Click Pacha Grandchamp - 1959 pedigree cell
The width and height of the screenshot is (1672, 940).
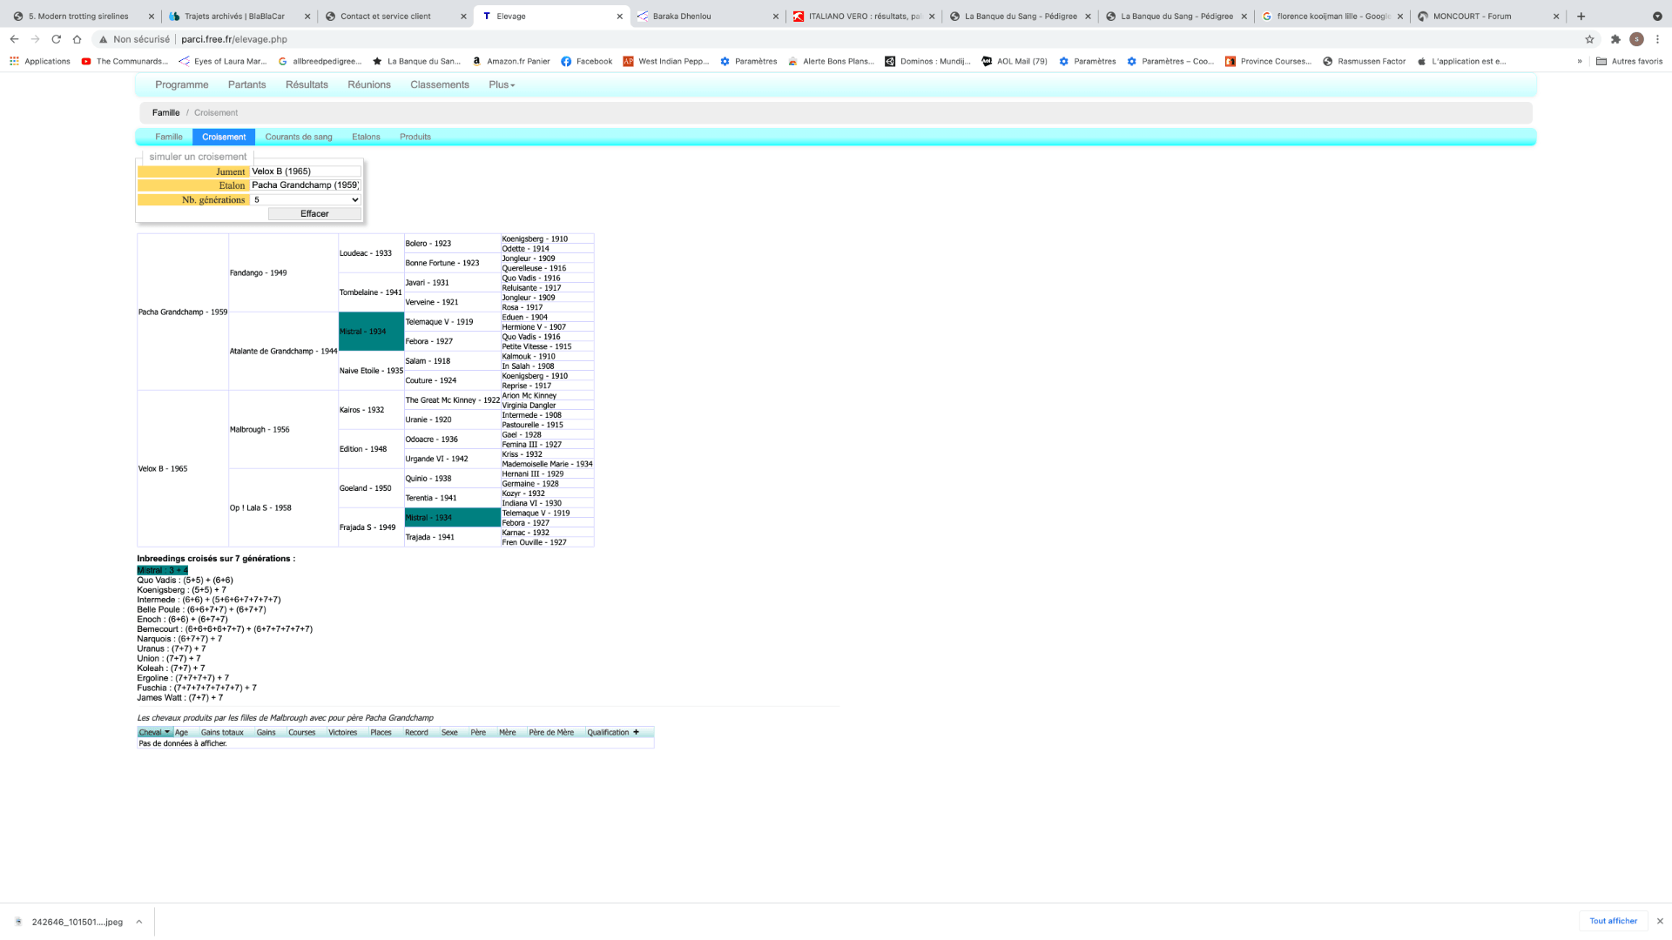click(x=183, y=312)
